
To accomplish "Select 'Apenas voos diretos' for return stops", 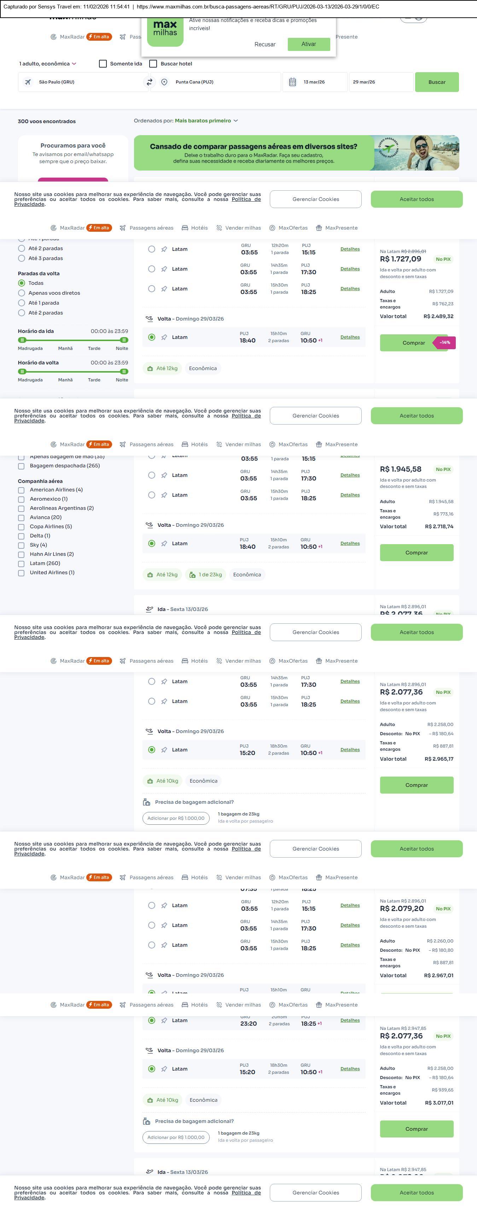I will tap(22, 293).
